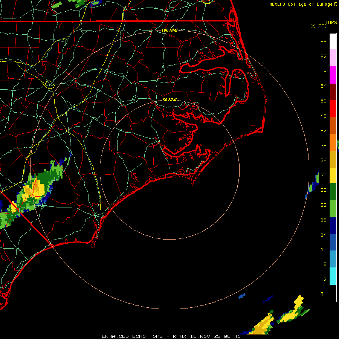339x339 pixels.
Task: Click the medium blue legend swatch
Action: (333, 242)
